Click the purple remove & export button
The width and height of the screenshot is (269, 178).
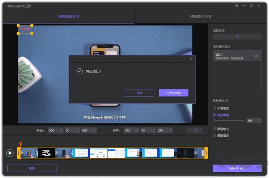237,168
